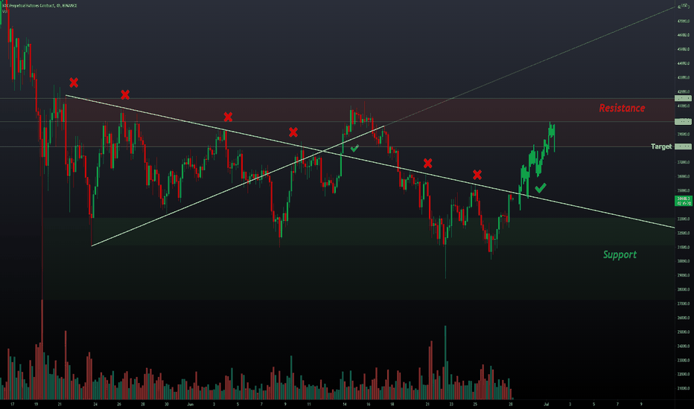This screenshot has height=409, width=694.
Task: Click the 24 date label on time axis
Action: [95, 404]
